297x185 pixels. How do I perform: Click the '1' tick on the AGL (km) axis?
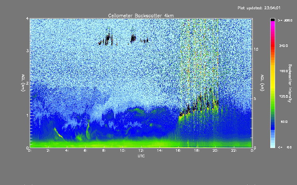pyautogui.click(x=27, y=115)
